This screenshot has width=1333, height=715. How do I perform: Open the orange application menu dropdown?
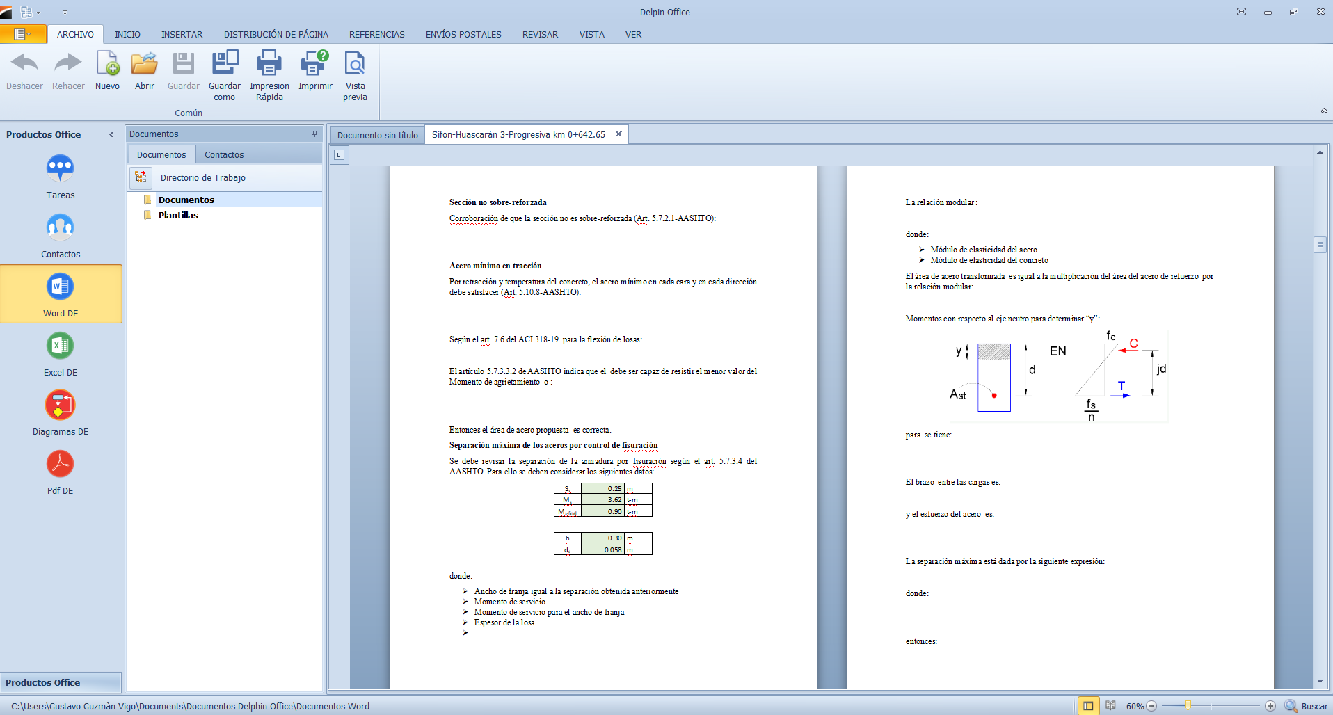point(23,34)
